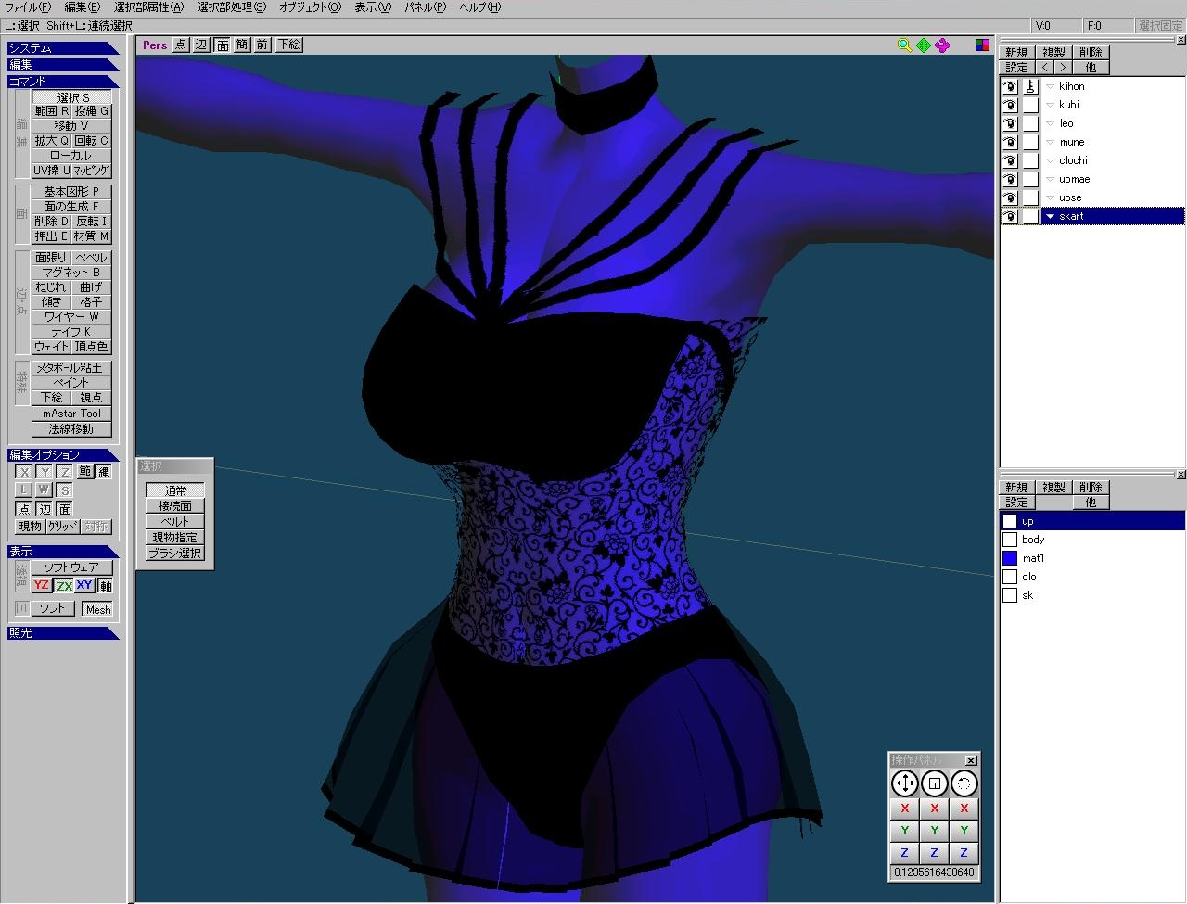This screenshot has height=904, width=1187.
Task: Click the yellow magnifier zoom view icon
Action: pyautogui.click(x=905, y=45)
